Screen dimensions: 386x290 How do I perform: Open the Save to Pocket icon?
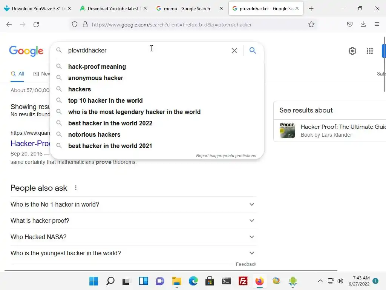[x=349, y=25]
